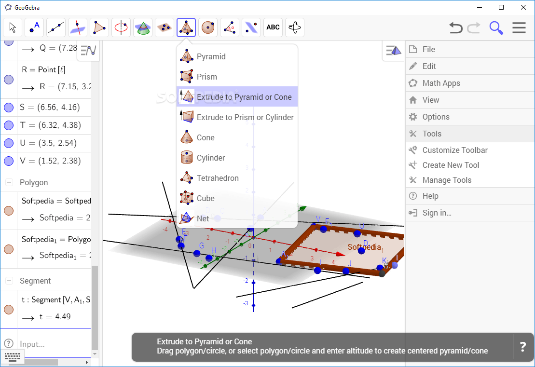Select the Angle tool

tap(229, 27)
